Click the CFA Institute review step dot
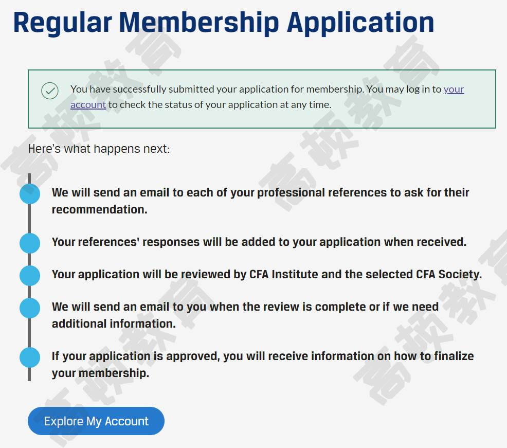This screenshot has width=507, height=448. [x=30, y=275]
